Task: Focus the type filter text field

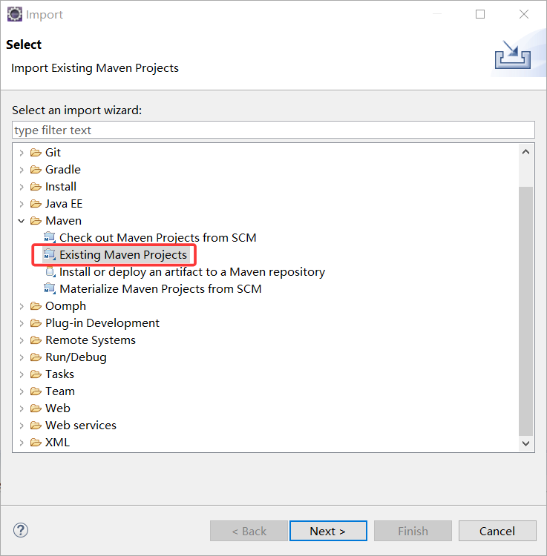Action: coord(273,130)
